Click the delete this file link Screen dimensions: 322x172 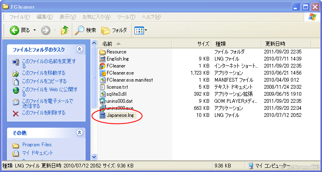pos(44,113)
